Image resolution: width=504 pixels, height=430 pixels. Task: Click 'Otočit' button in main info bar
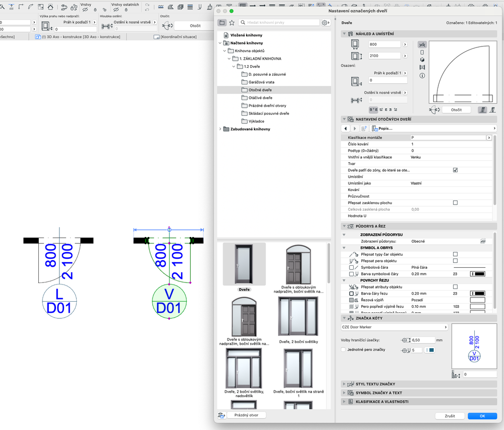pyautogui.click(x=195, y=26)
